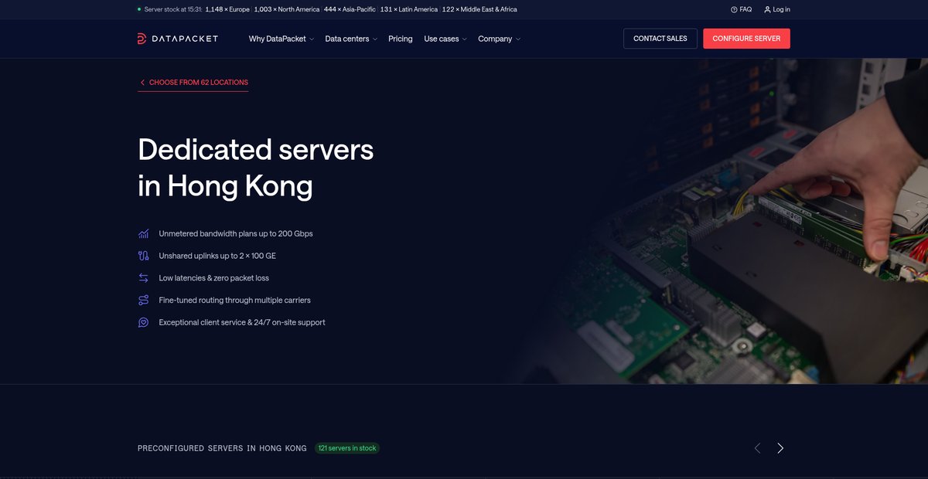This screenshot has width=928, height=479.
Task: Show next preconfigured servers with right arrow
Action: (x=780, y=448)
